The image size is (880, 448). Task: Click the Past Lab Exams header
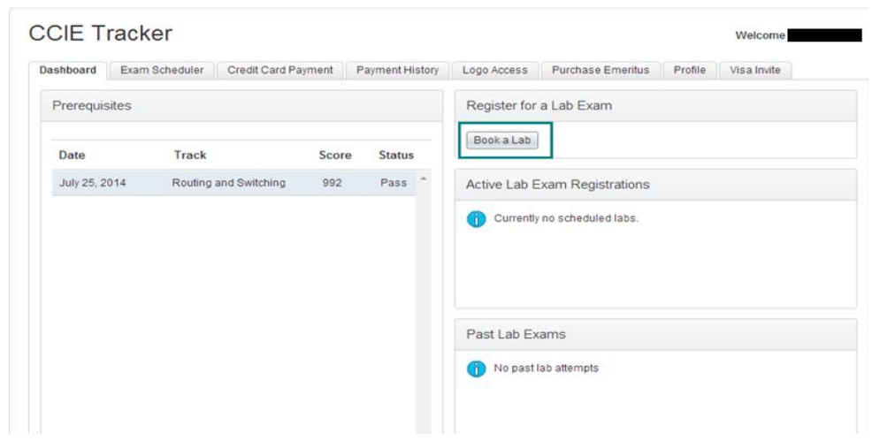click(x=655, y=335)
